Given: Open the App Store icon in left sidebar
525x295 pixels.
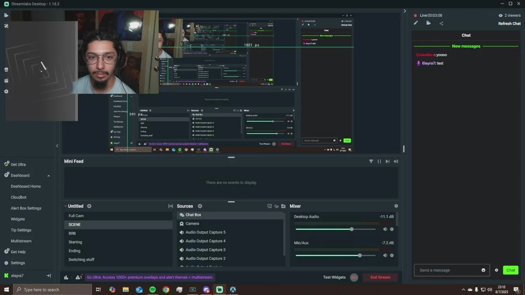Looking at the screenshot, I should click(x=6, y=70).
